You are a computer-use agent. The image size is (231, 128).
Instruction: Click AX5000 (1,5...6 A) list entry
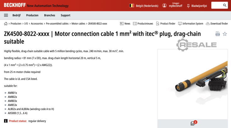click(18, 113)
